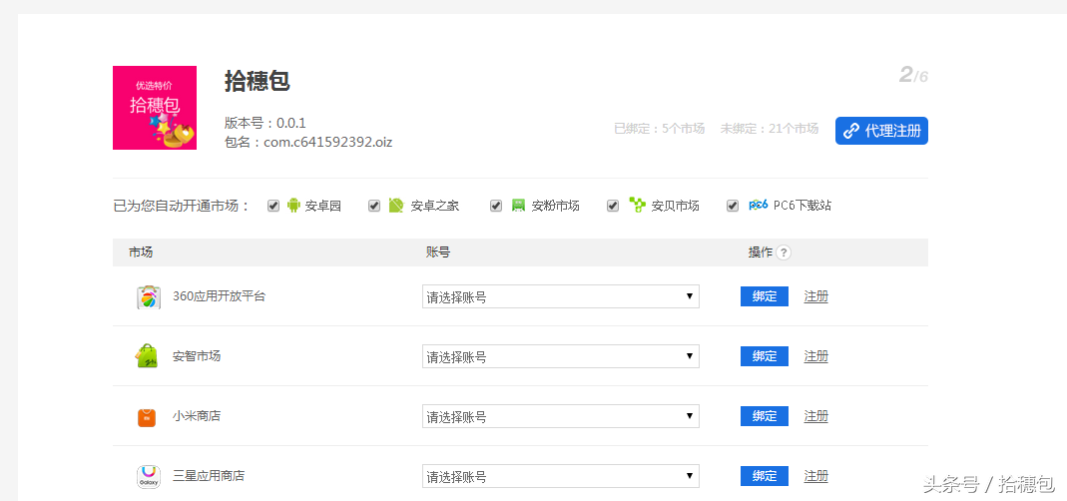Toggle the 安粉市场 checkbox

click(x=496, y=205)
